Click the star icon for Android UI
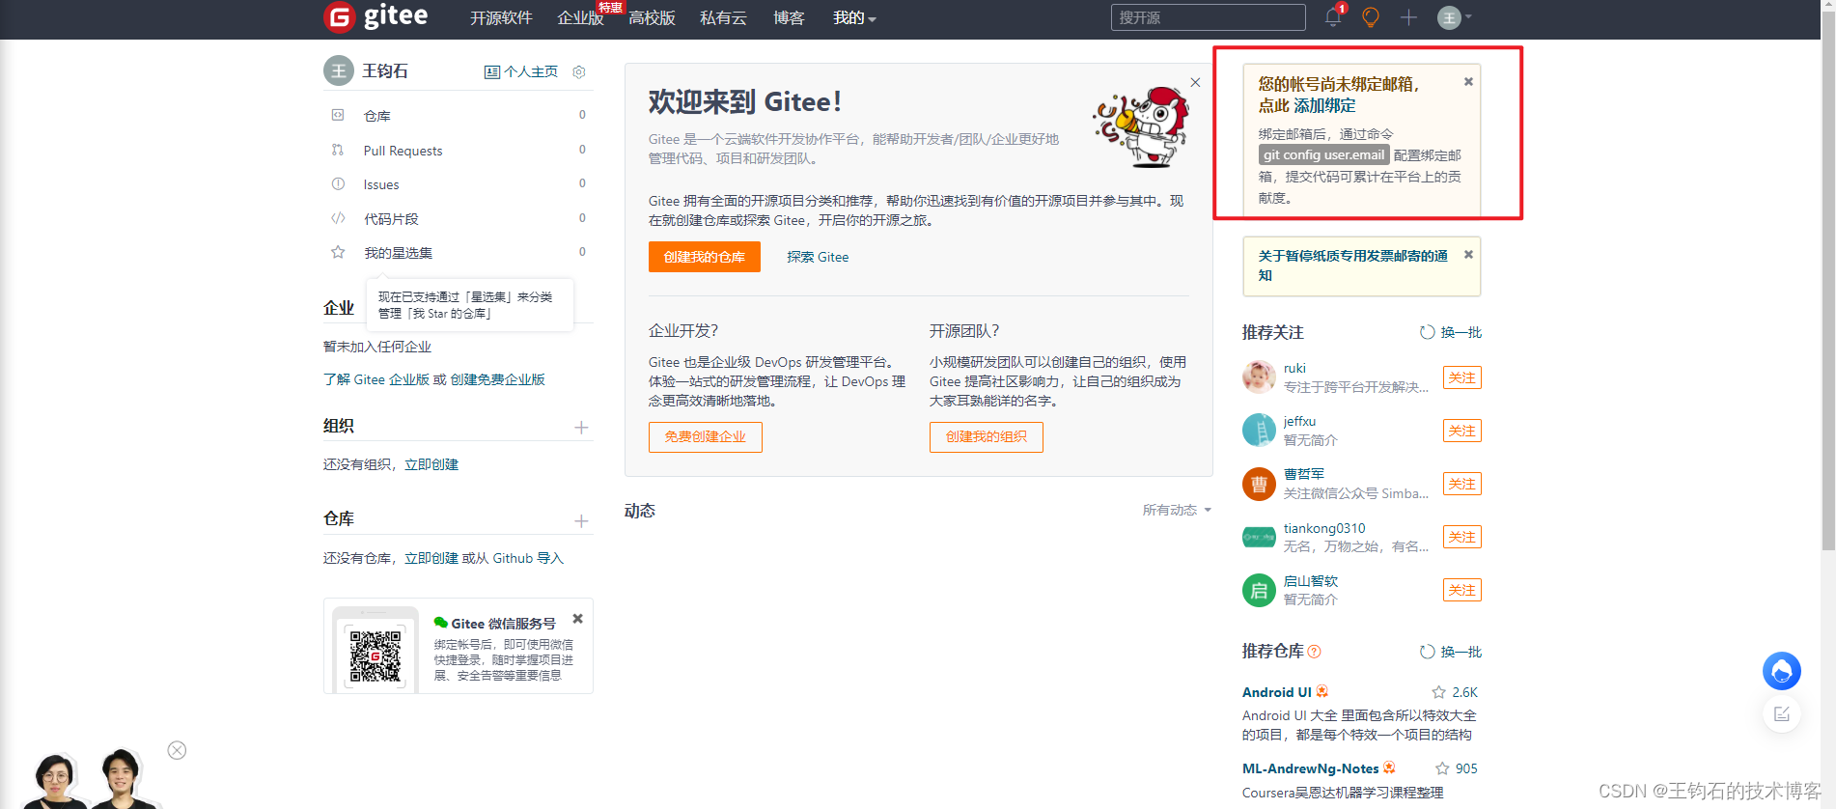 1438,692
